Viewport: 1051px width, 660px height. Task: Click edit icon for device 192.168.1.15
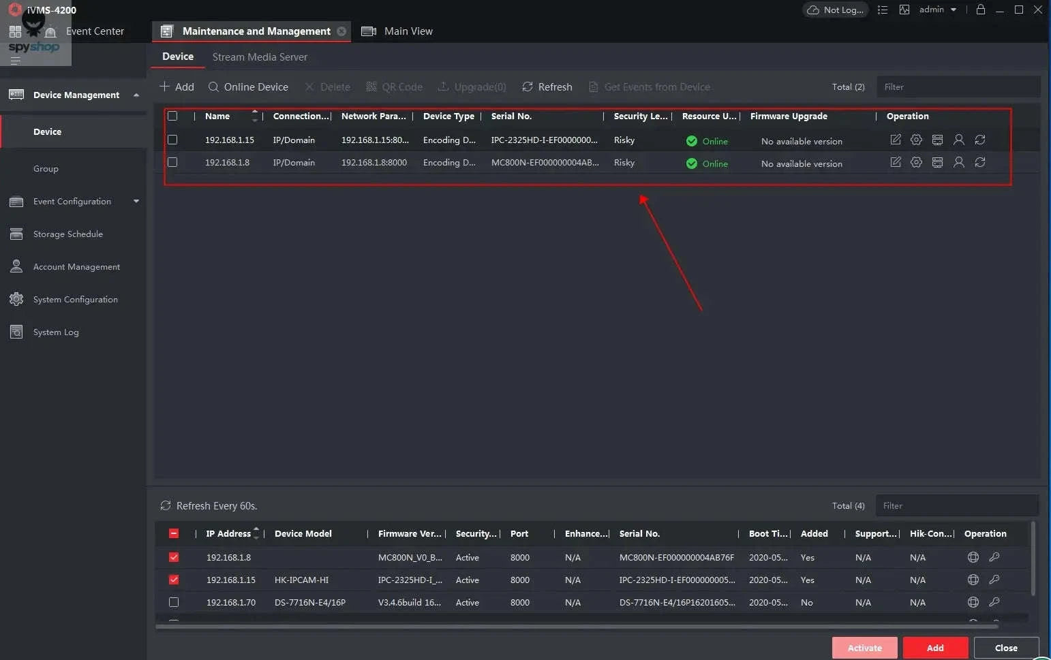[x=895, y=140]
